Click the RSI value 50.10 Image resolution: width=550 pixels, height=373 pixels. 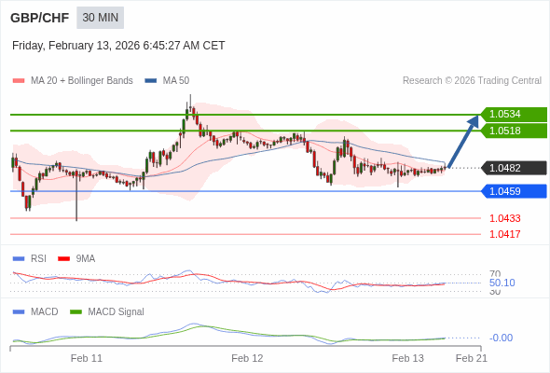click(x=502, y=283)
